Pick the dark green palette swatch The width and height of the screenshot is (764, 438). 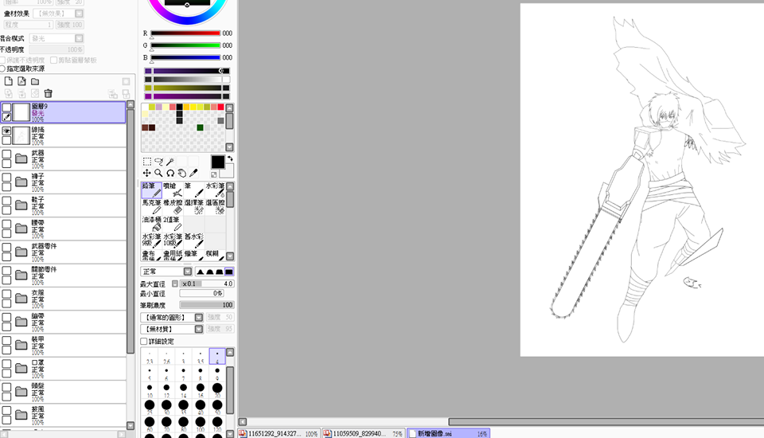[200, 127]
